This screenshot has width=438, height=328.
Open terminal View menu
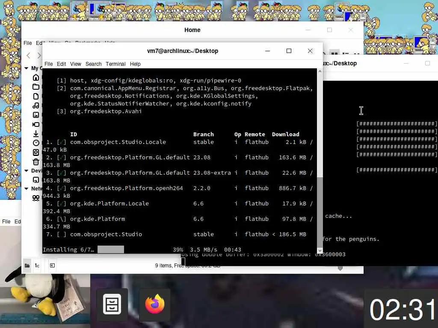(x=75, y=64)
